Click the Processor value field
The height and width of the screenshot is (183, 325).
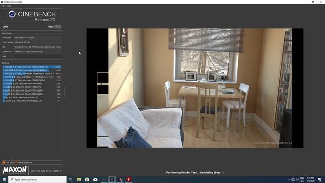pyautogui.click(x=38, y=38)
